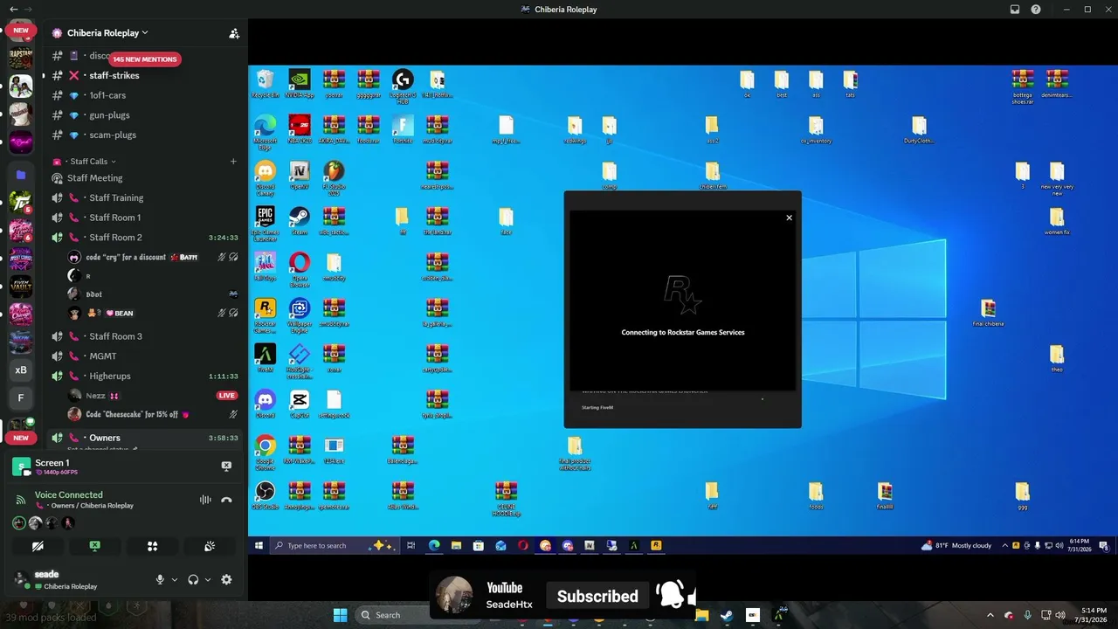Image resolution: width=1118 pixels, height=629 pixels.
Task: Open the xB server in the server list
Action: click(21, 370)
